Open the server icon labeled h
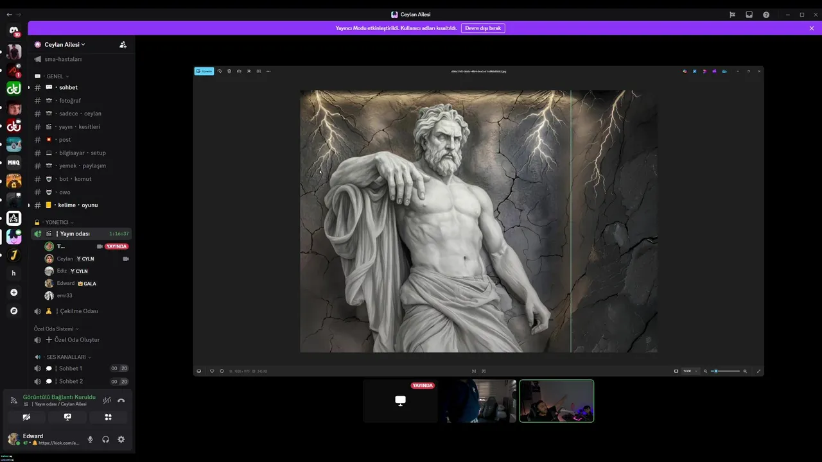822x462 pixels. (13, 273)
